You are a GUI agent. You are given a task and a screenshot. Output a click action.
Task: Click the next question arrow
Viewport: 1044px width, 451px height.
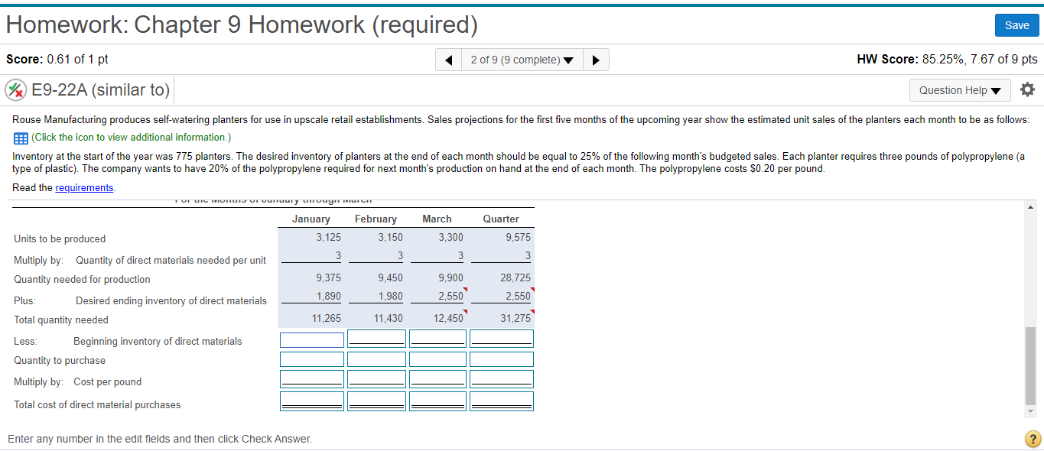point(596,59)
